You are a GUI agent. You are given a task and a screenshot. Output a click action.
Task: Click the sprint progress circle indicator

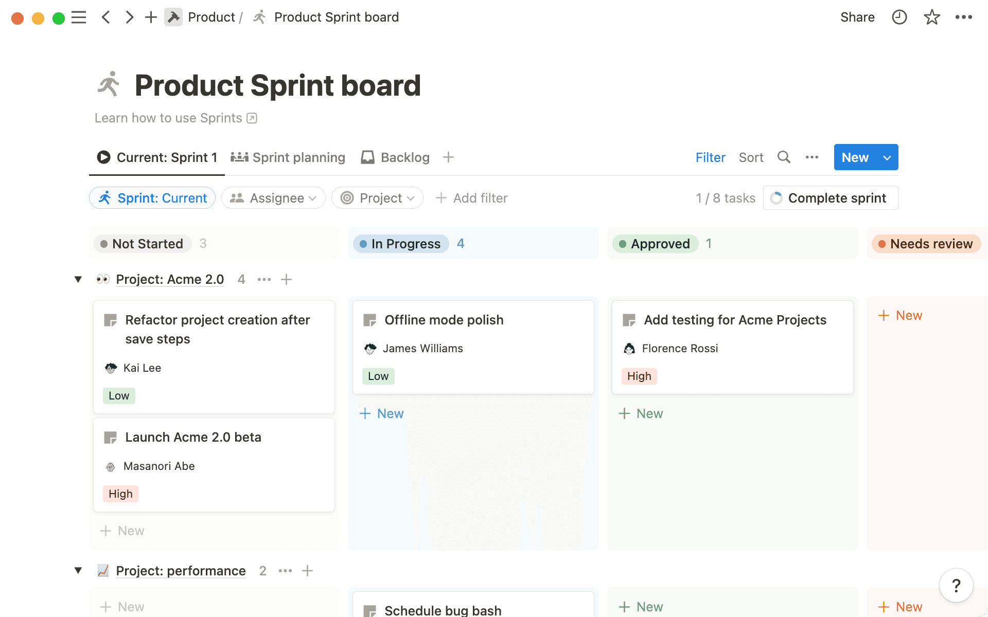click(x=776, y=198)
